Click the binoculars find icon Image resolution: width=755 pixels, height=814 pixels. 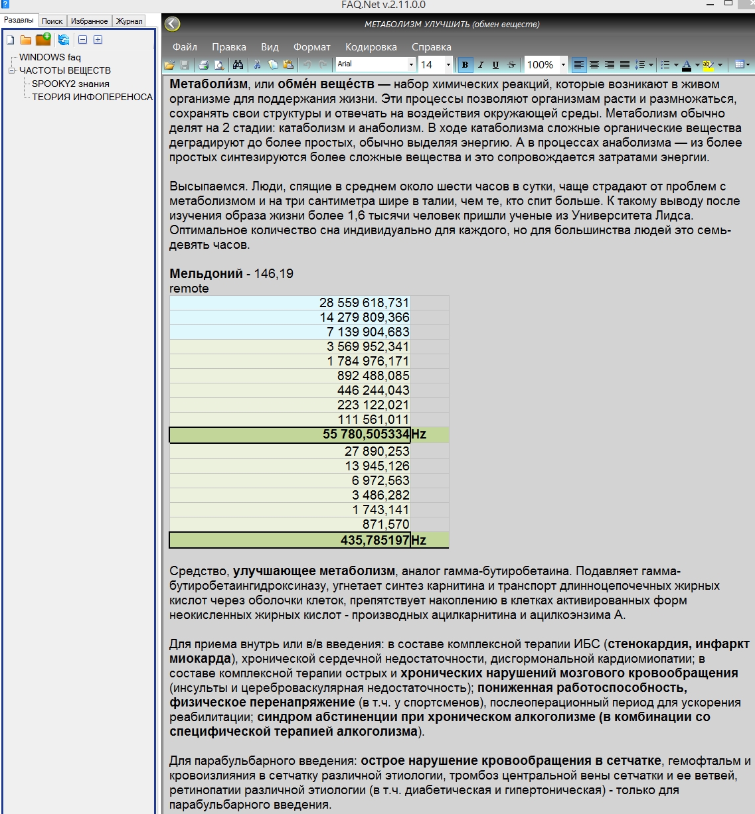[x=238, y=65]
